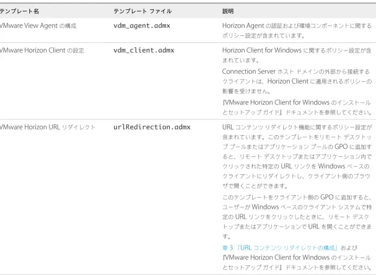Select the vdm_client.admx file name

[144, 50]
